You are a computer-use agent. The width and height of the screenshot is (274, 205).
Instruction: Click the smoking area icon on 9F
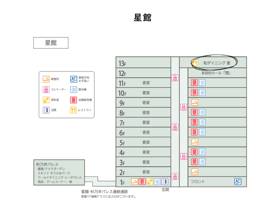(x=195, y=102)
